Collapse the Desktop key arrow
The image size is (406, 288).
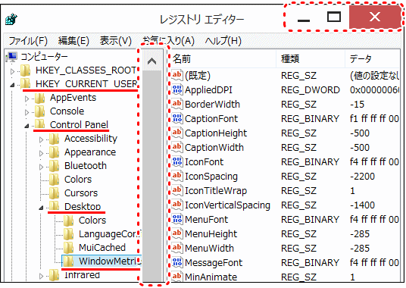click(x=41, y=208)
